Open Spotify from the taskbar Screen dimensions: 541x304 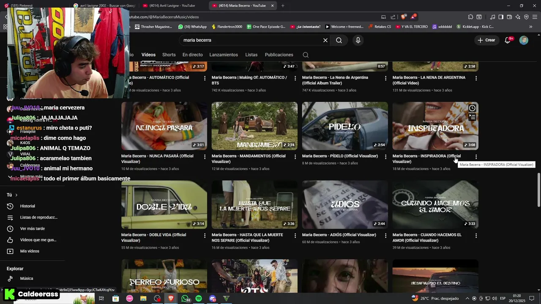199,299
